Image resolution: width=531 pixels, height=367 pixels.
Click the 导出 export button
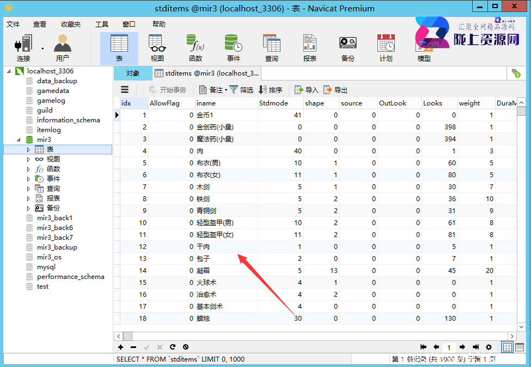coord(335,90)
